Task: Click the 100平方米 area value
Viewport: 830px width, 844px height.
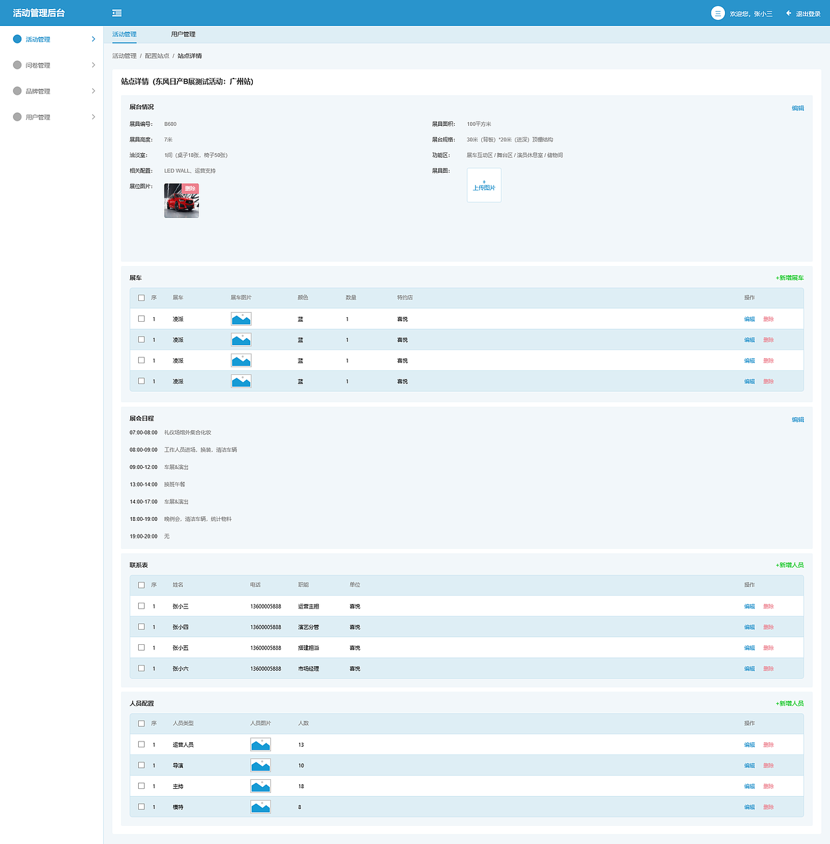Action: [479, 124]
